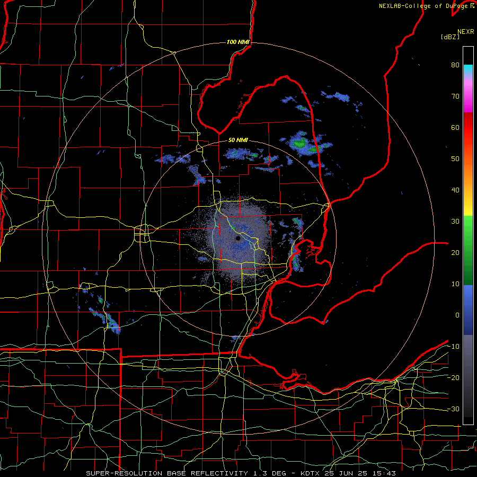Click the 'NEXLAB-College of DuPage' credit text
Viewport: 477px width, 477px height.
point(423,6)
